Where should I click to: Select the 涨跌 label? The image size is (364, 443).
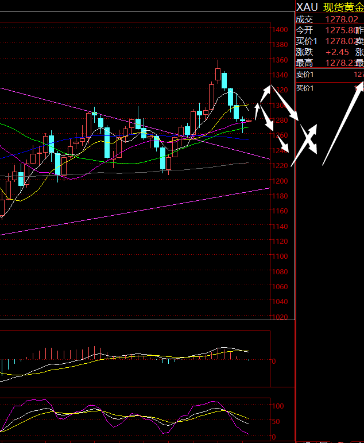[304, 52]
